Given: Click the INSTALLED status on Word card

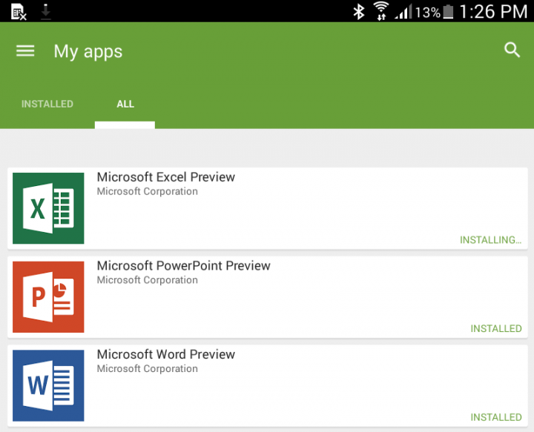Looking at the screenshot, I should coord(496,417).
